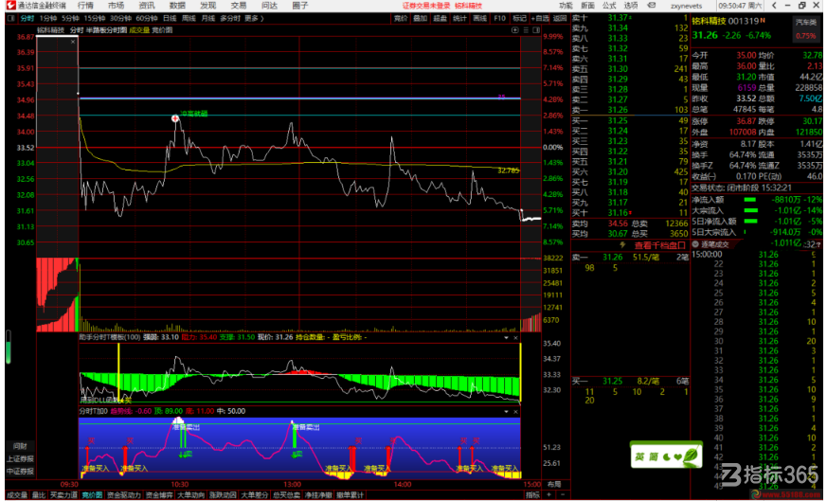Select the 量比 bottom indicator tab
Image resolution: width=827 pixels, height=501 pixels.
point(39,495)
